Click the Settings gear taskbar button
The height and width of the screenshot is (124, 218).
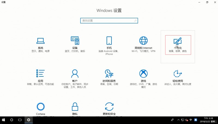[29, 120]
